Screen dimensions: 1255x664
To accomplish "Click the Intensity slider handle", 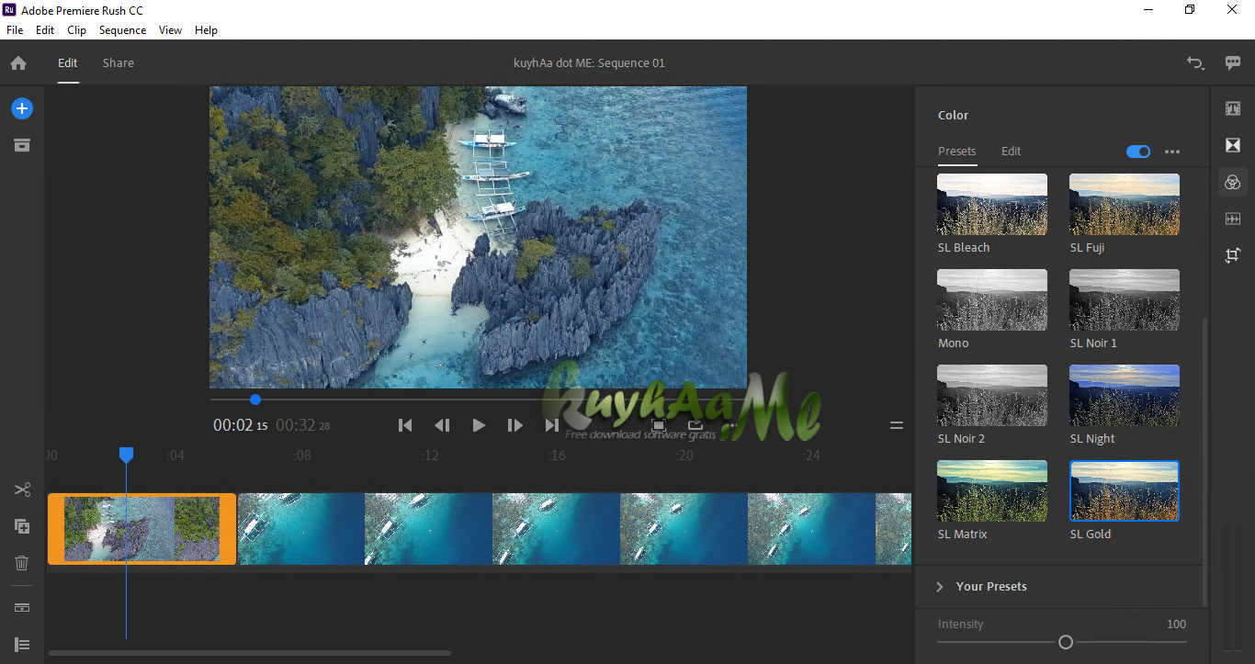I will tap(1066, 642).
